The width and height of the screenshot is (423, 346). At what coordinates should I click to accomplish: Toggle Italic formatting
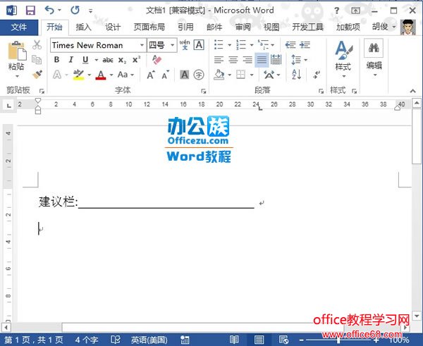(70, 60)
